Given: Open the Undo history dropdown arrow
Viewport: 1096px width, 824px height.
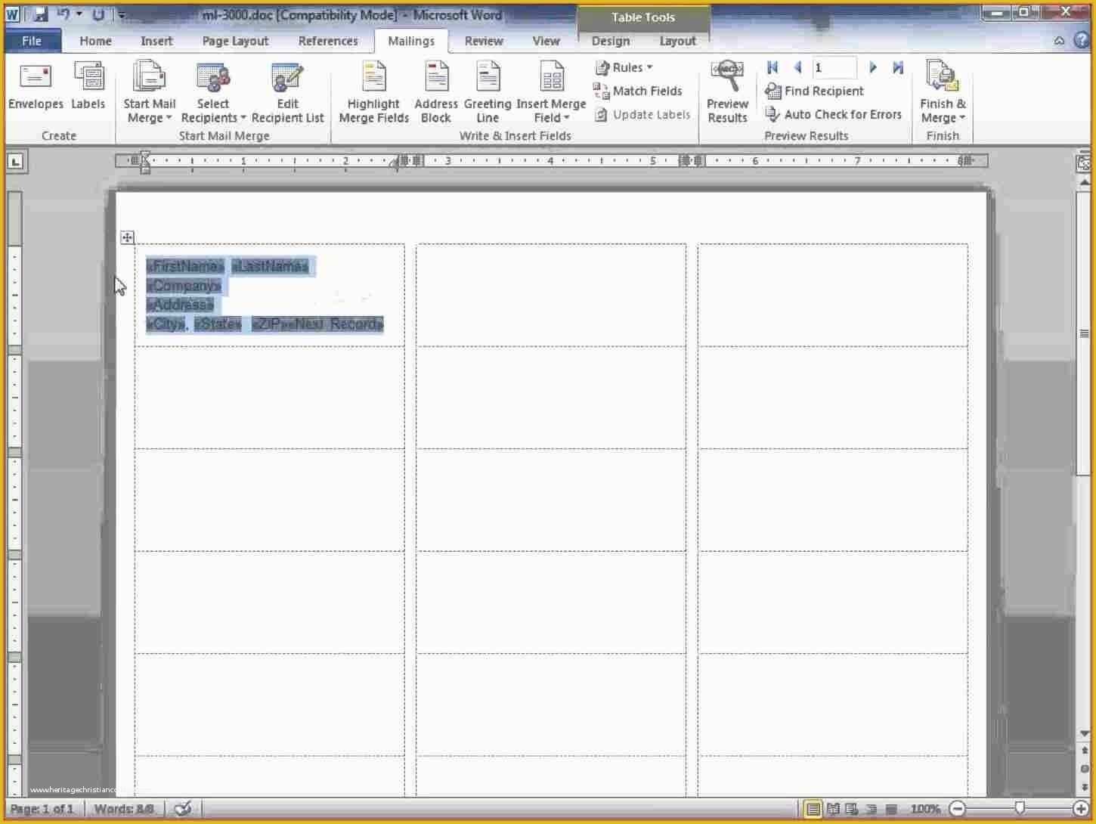Looking at the screenshot, I should pos(79,14).
